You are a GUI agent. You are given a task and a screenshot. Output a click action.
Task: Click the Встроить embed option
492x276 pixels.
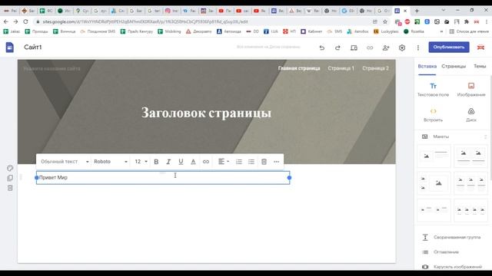coord(433,115)
